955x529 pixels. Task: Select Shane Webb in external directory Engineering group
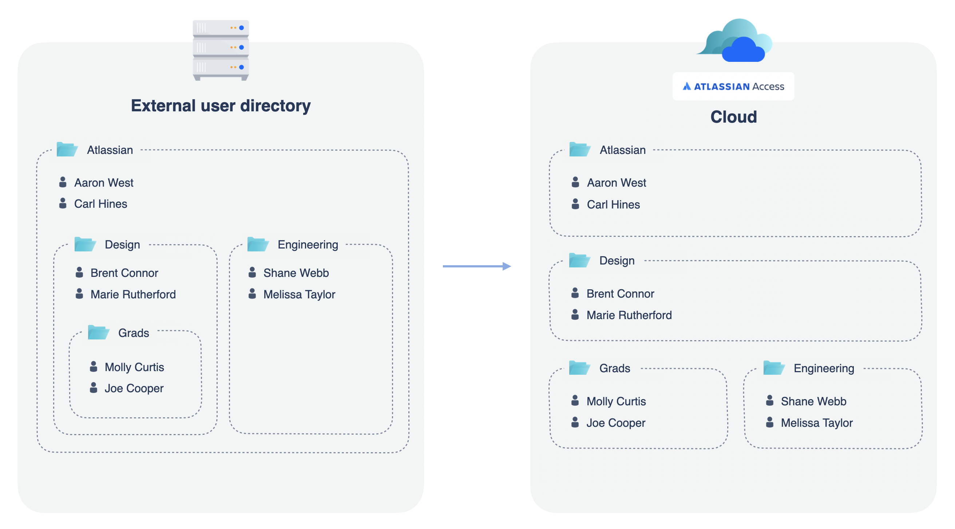click(x=296, y=273)
